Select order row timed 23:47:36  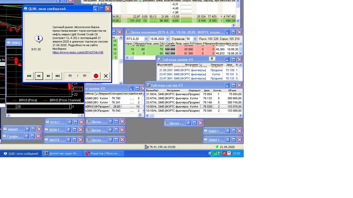[x=198, y=78]
